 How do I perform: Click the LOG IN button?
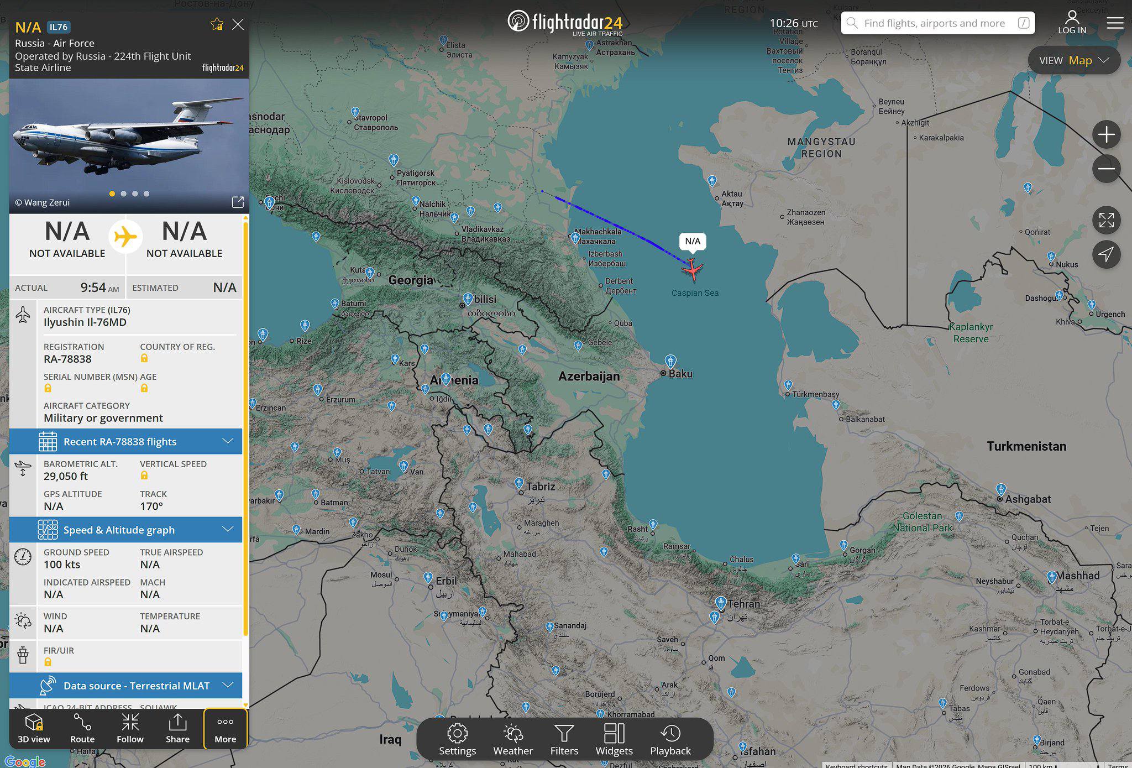tap(1072, 23)
